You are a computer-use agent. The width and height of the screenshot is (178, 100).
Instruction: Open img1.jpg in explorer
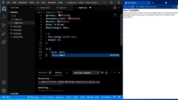click(17, 26)
